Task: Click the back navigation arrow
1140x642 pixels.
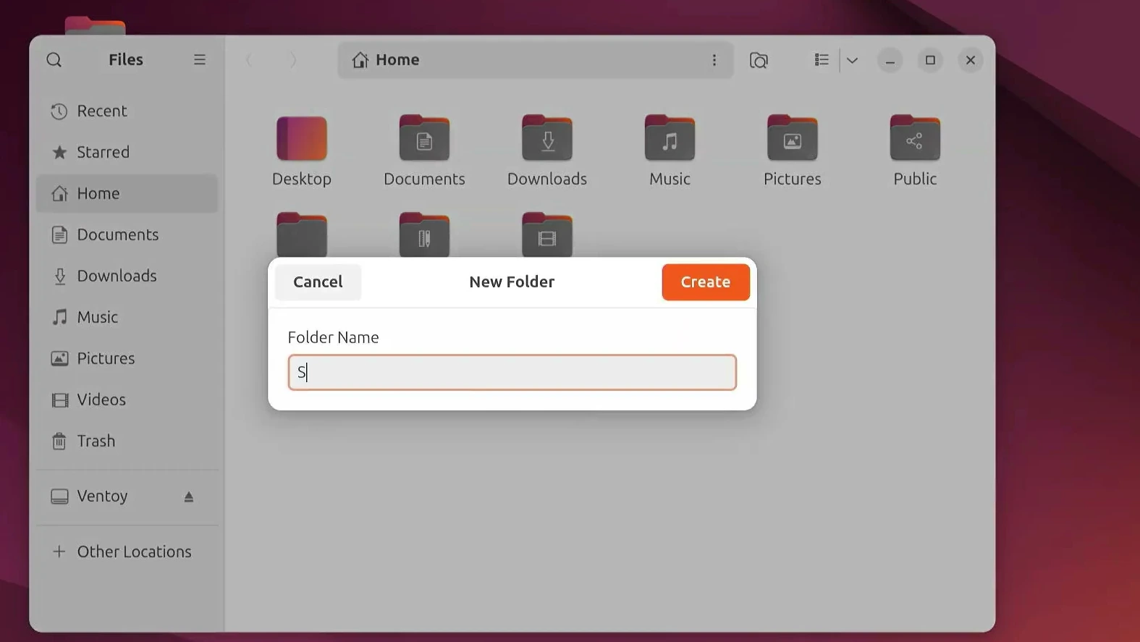Action: click(x=249, y=60)
